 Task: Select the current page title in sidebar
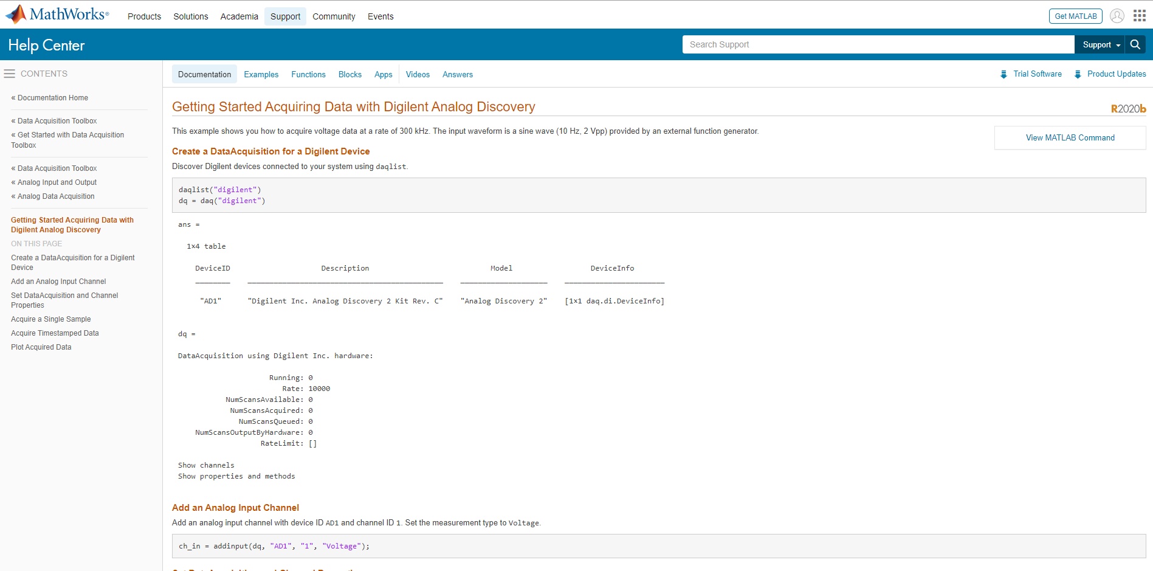72,224
